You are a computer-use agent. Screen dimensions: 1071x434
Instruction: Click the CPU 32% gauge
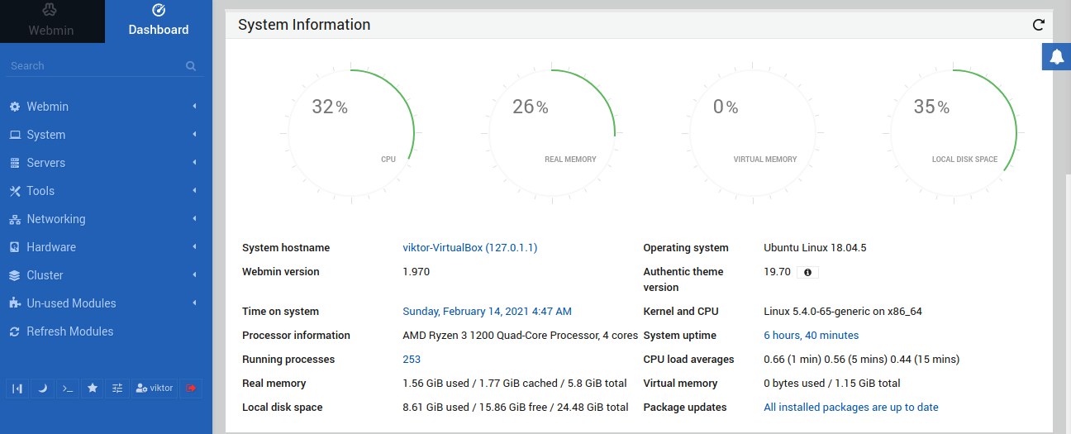tap(351, 133)
